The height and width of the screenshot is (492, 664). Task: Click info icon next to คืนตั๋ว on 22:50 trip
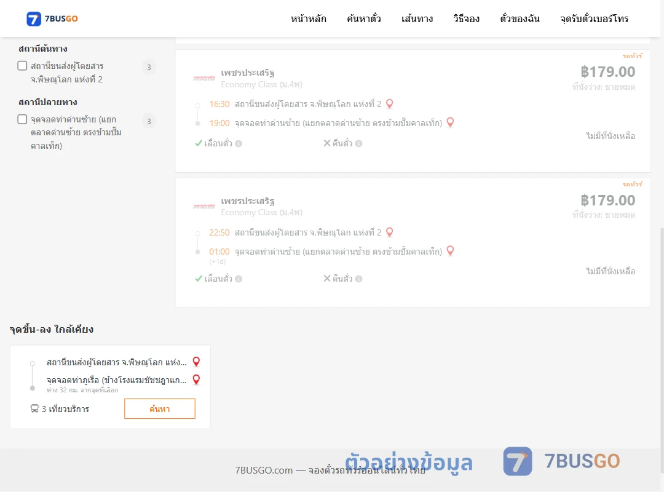click(358, 279)
